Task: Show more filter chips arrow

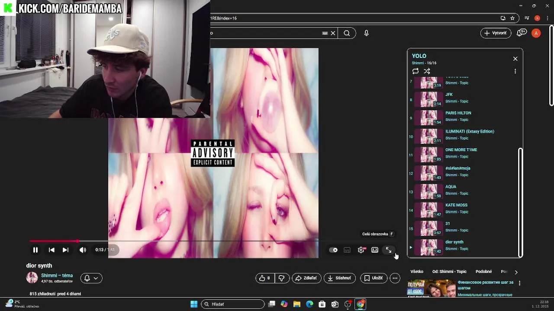Action: [x=516, y=272]
